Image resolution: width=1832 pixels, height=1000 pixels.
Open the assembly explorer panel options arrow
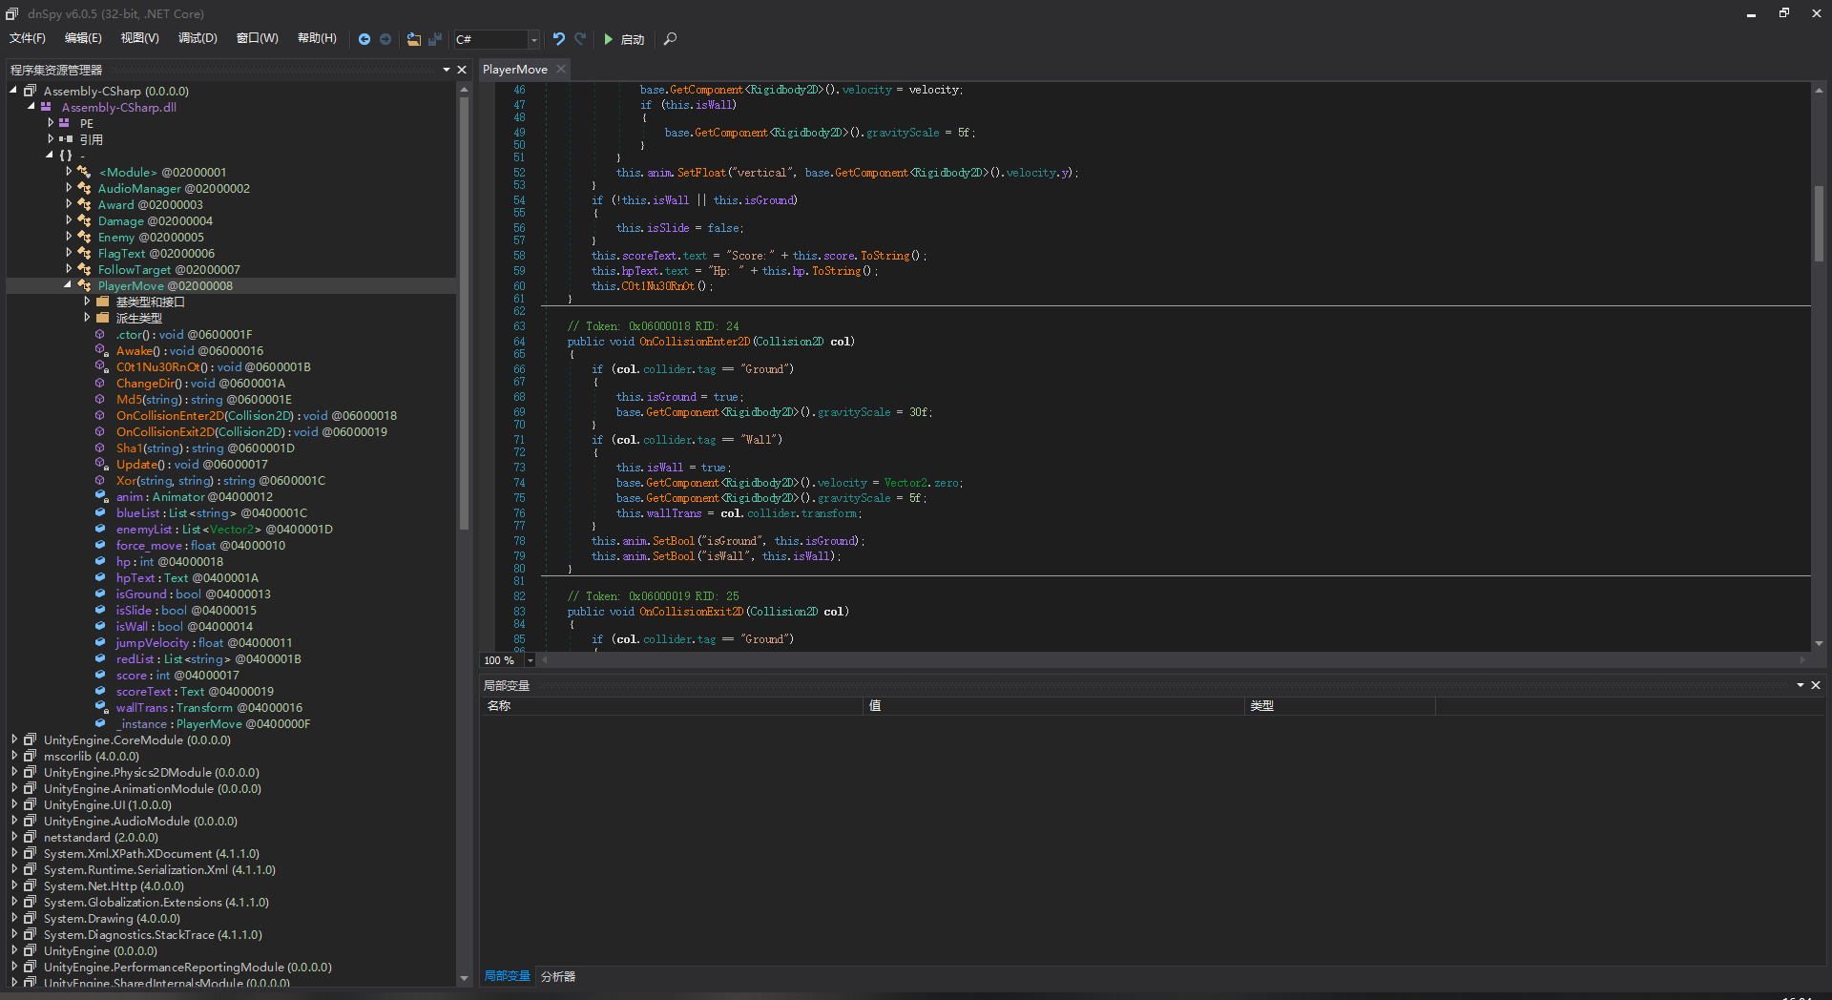[446, 70]
